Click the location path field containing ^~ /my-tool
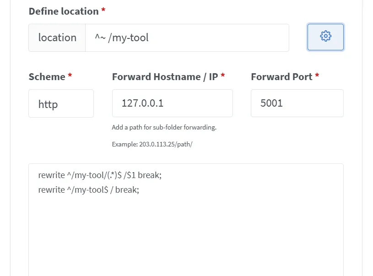Image resolution: width=373 pixels, height=276 pixels. click(x=187, y=38)
